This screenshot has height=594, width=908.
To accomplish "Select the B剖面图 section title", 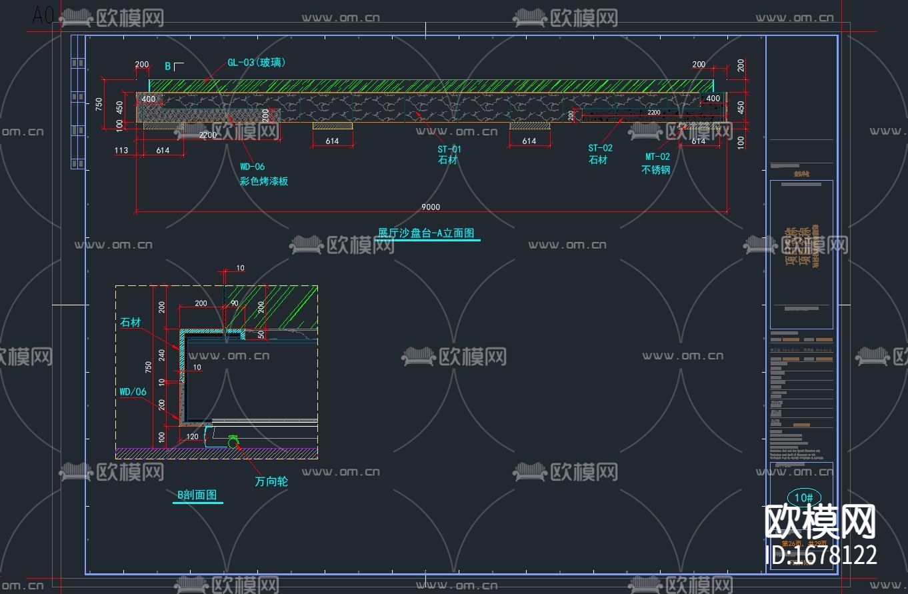I will (x=197, y=495).
